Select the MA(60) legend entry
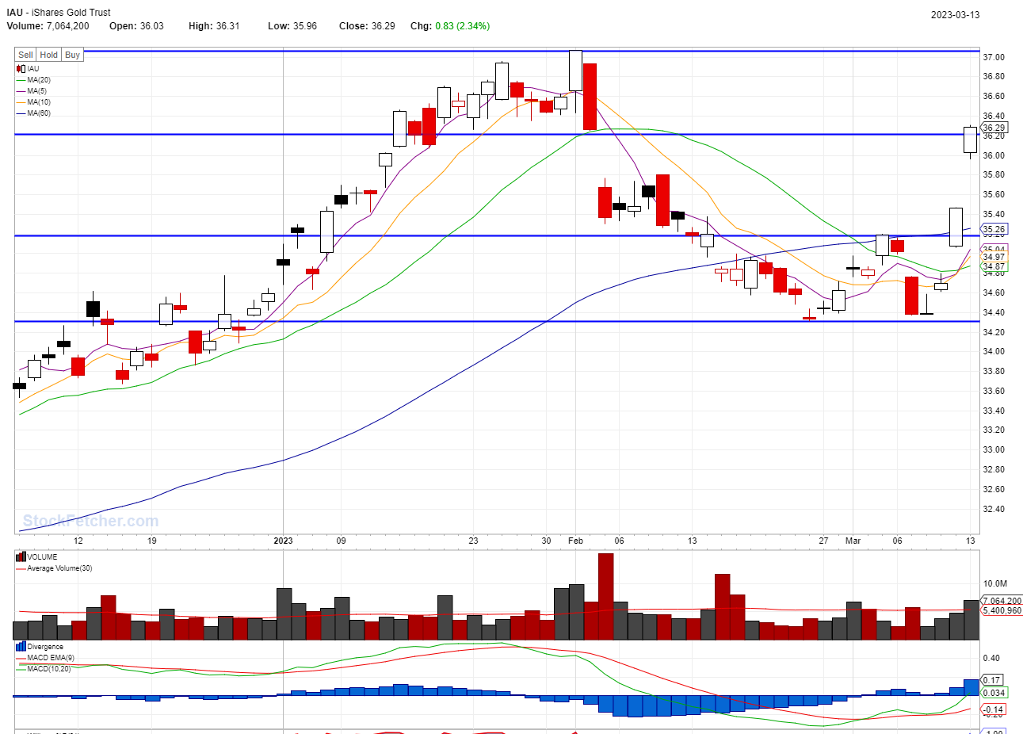The height and width of the screenshot is (734, 1023). click(33, 113)
